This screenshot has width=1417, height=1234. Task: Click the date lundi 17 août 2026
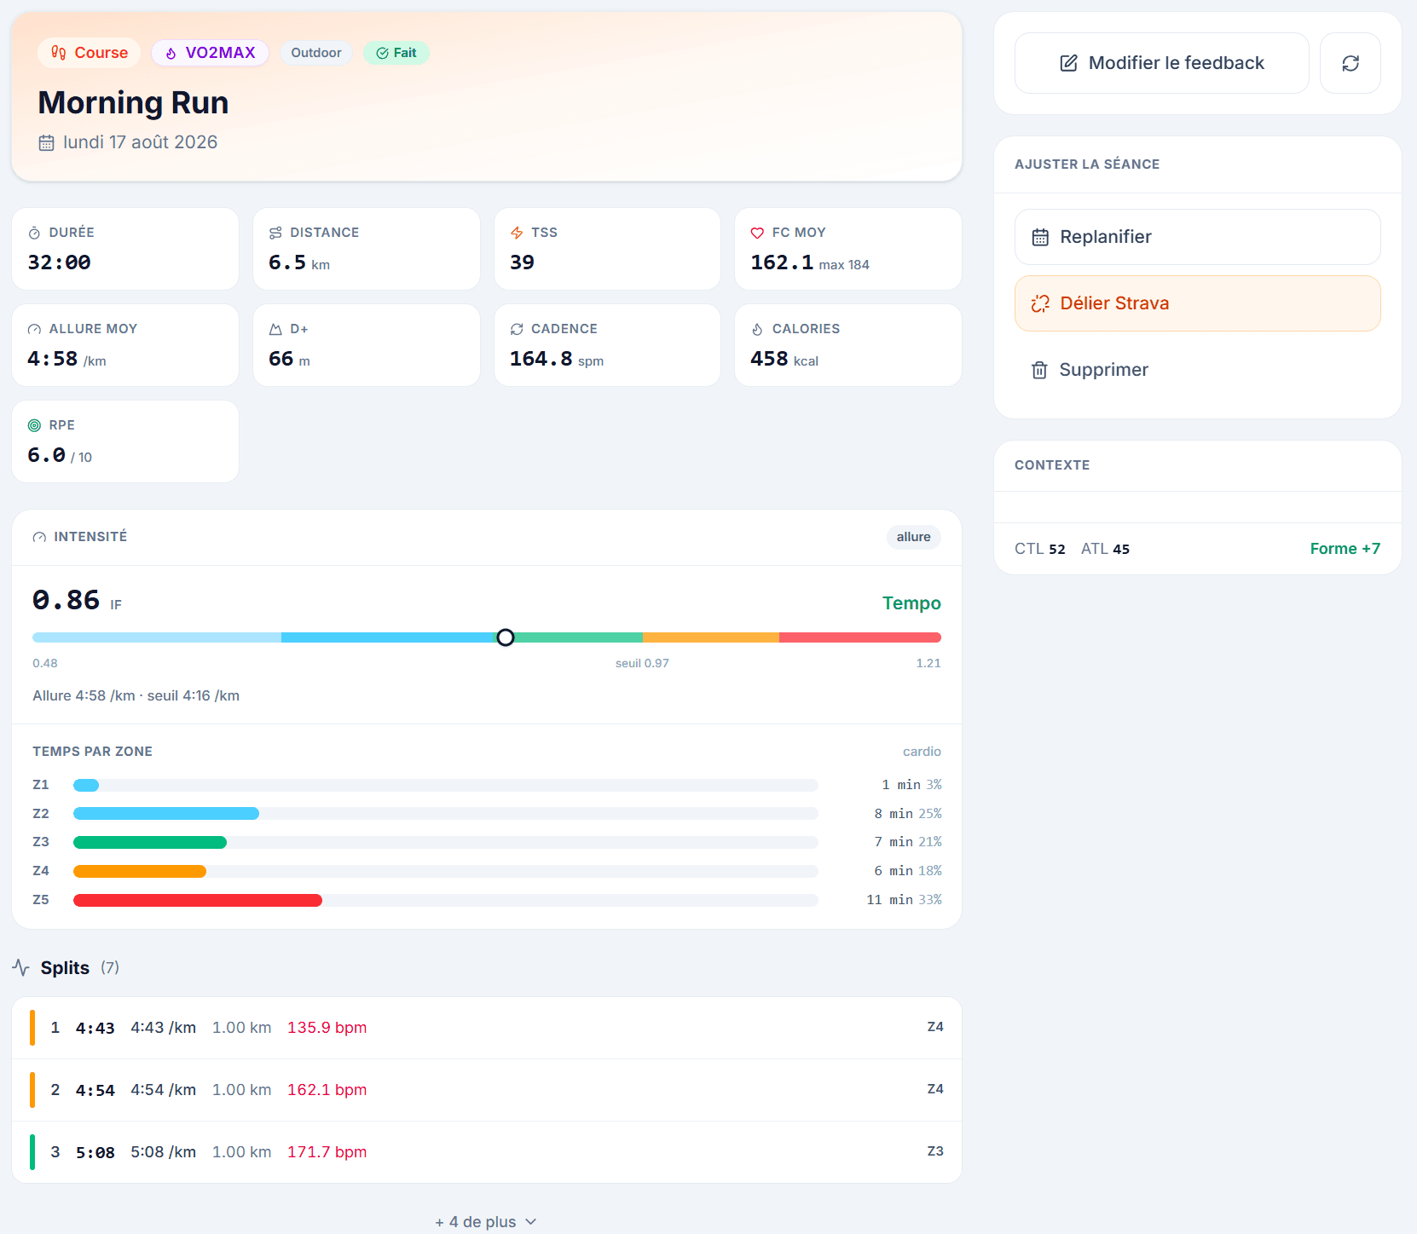(141, 142)
